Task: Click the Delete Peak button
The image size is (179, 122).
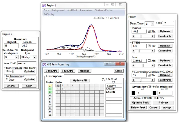Action: [x=138, y=108]
